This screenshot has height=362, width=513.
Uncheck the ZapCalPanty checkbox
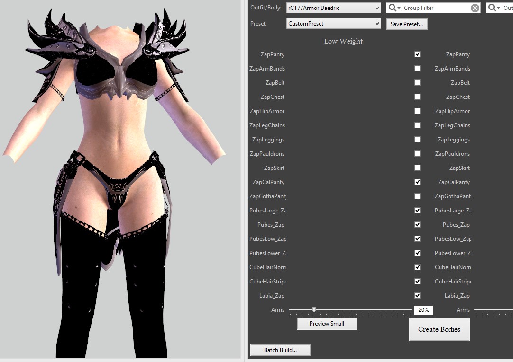tap(418, 182)
